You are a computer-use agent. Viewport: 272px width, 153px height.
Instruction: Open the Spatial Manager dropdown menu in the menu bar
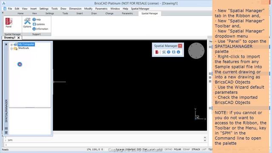click(140, 8)
